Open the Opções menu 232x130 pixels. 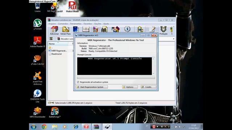(x=98, y=23)
